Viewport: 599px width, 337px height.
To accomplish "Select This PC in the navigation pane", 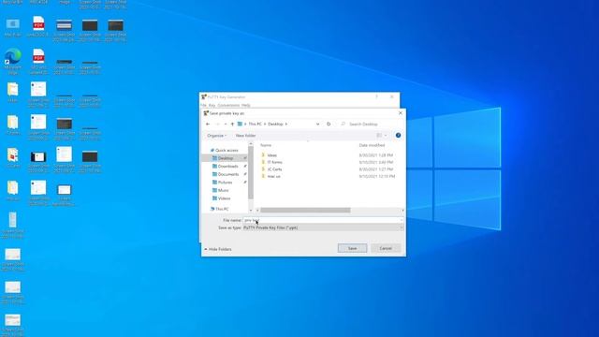I will point(222,209).
